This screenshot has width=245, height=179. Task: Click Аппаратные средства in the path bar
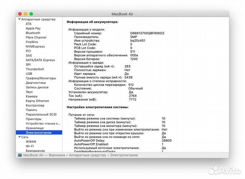[87, 155]
